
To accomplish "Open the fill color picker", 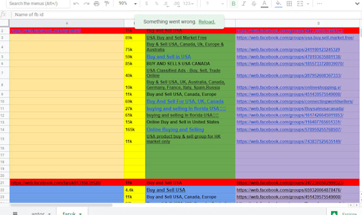I will coord(278,4).
